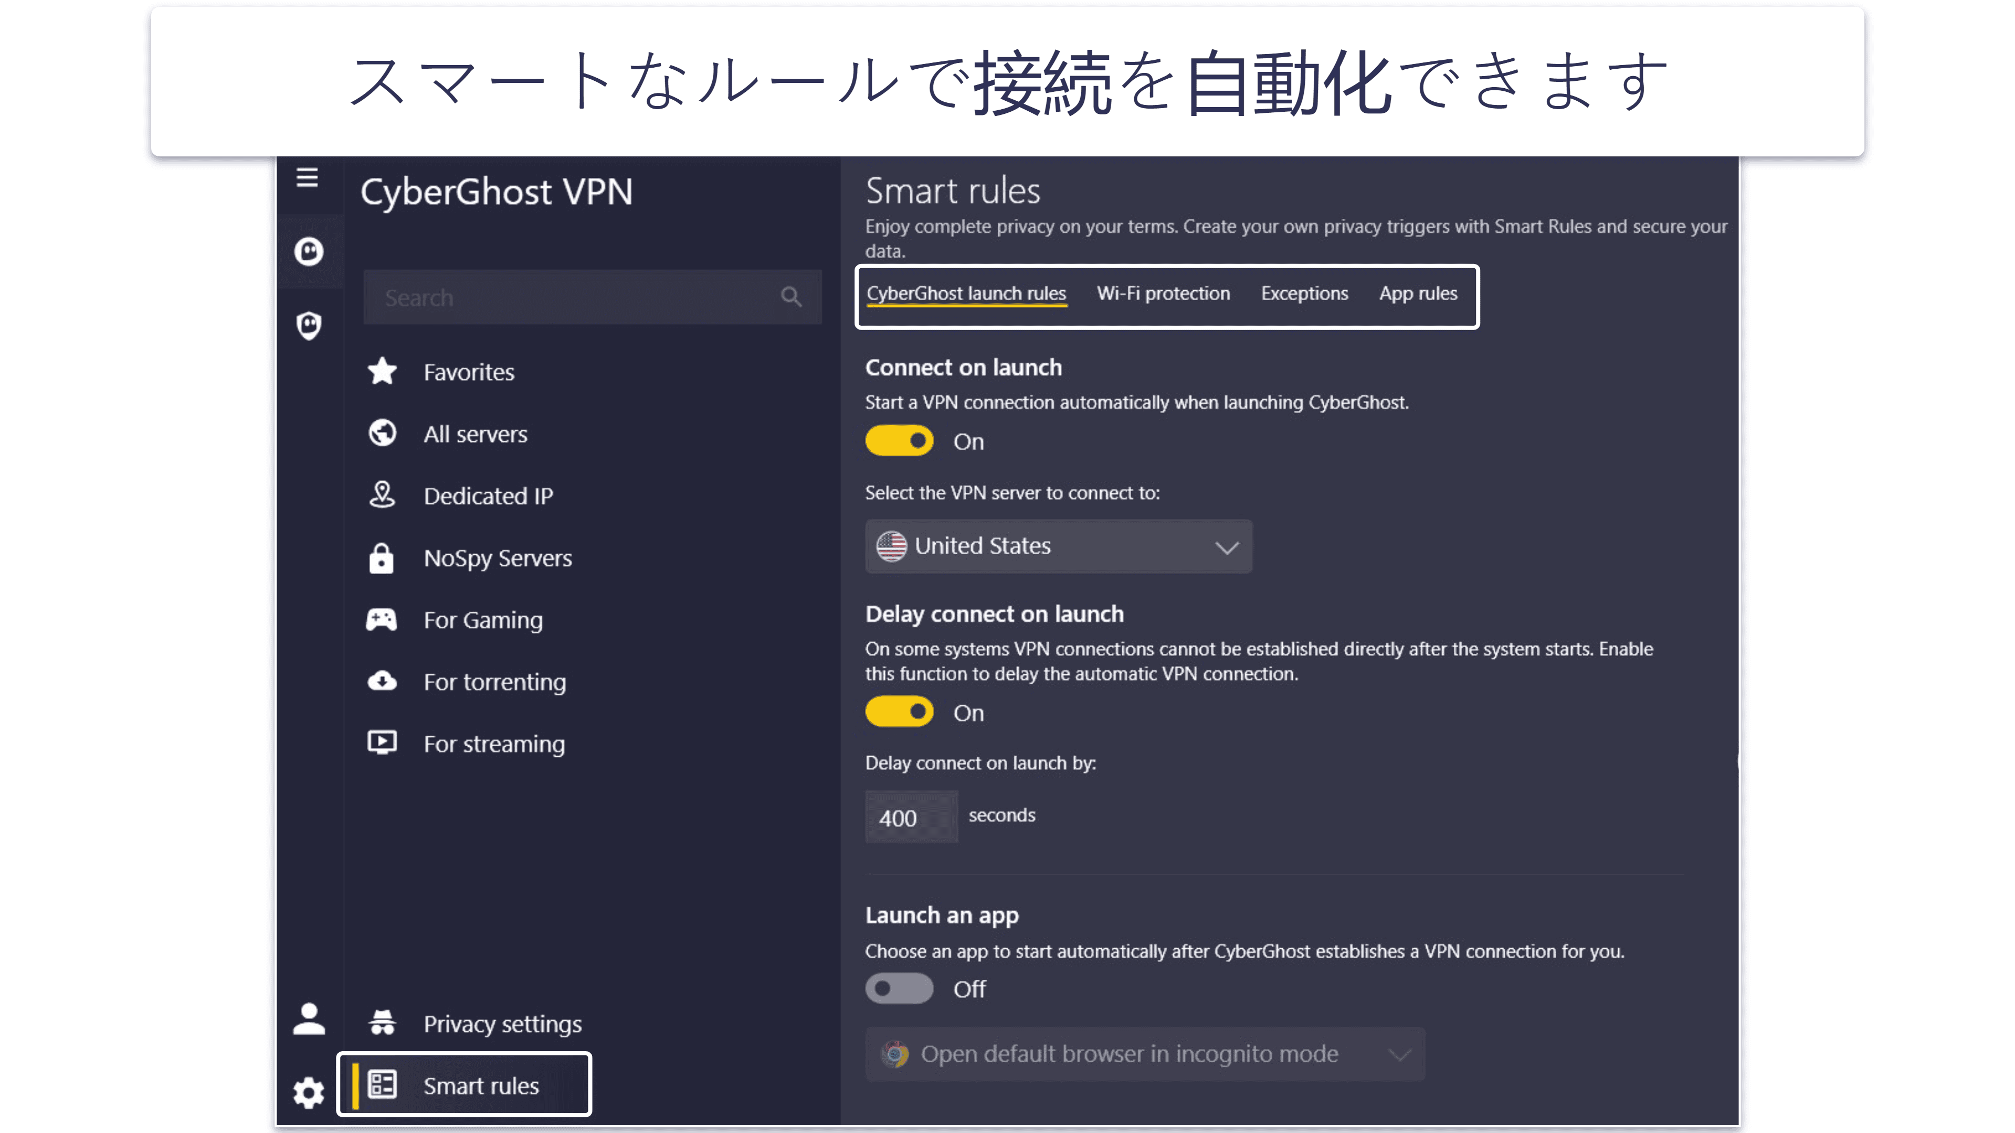Click the Launch an app heading

coord(942,916)
